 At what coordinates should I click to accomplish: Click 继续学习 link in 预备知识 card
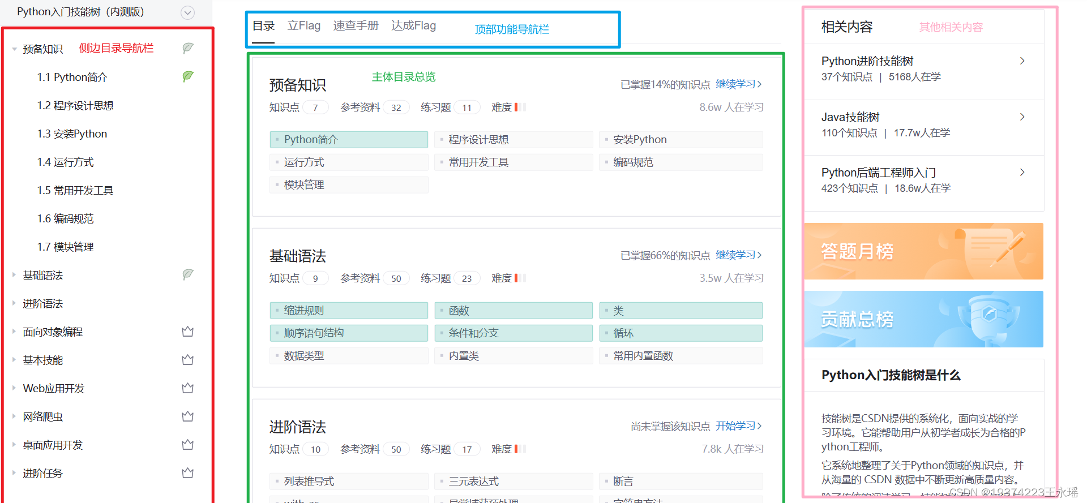(739, 84)
